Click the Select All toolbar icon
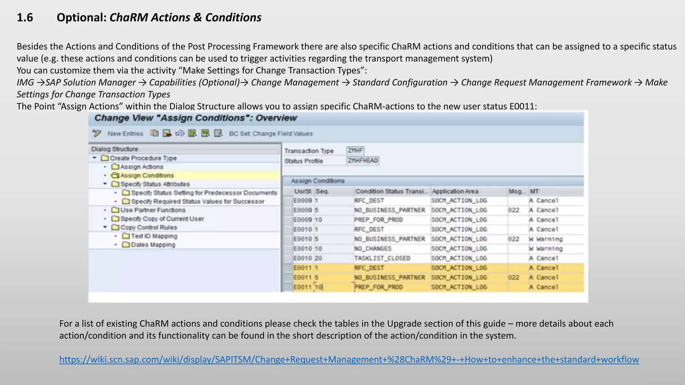The height and width of the screenshot is (385, 685). (192, 133)
